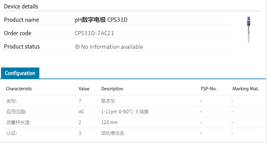Image resolution: width=267 pixels, height=143 pixels.
Task: Click the Value column header
Action: 84,89
